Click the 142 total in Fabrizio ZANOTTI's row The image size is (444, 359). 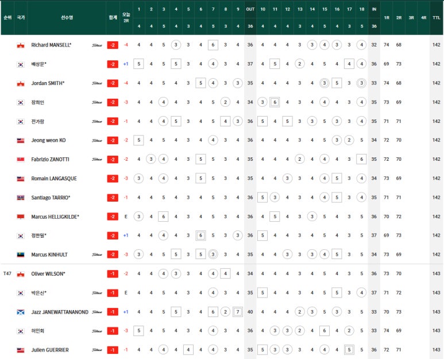click(x=437, y=159)
